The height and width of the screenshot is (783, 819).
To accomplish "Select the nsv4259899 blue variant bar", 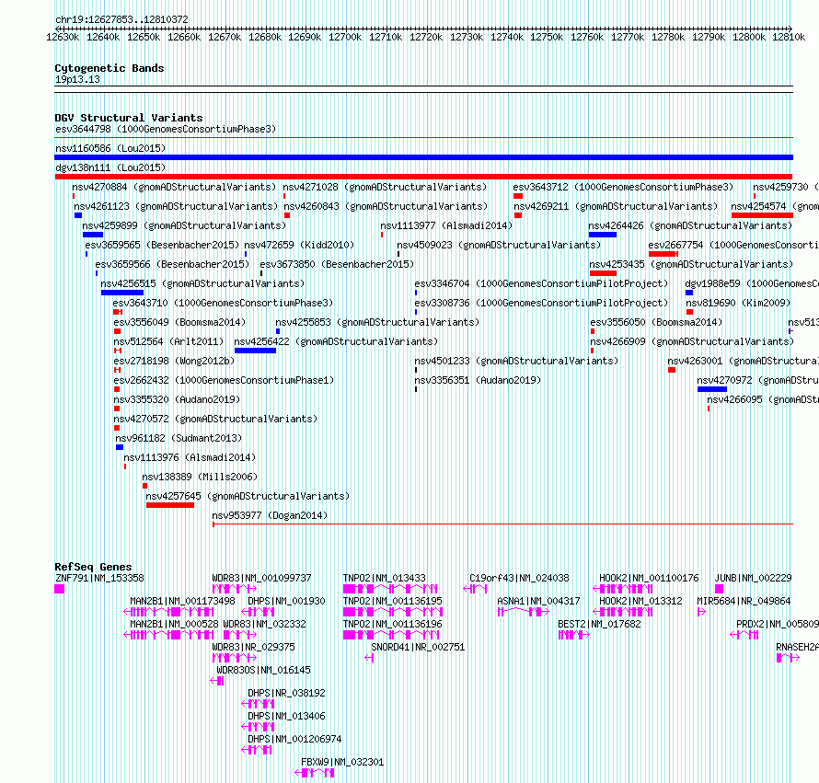I will 92,235.
